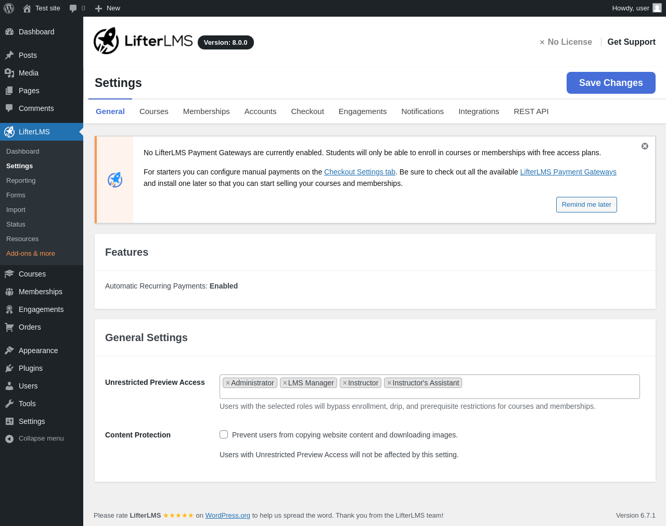Click the Unrestricted Preview Access label

(155, 382)
